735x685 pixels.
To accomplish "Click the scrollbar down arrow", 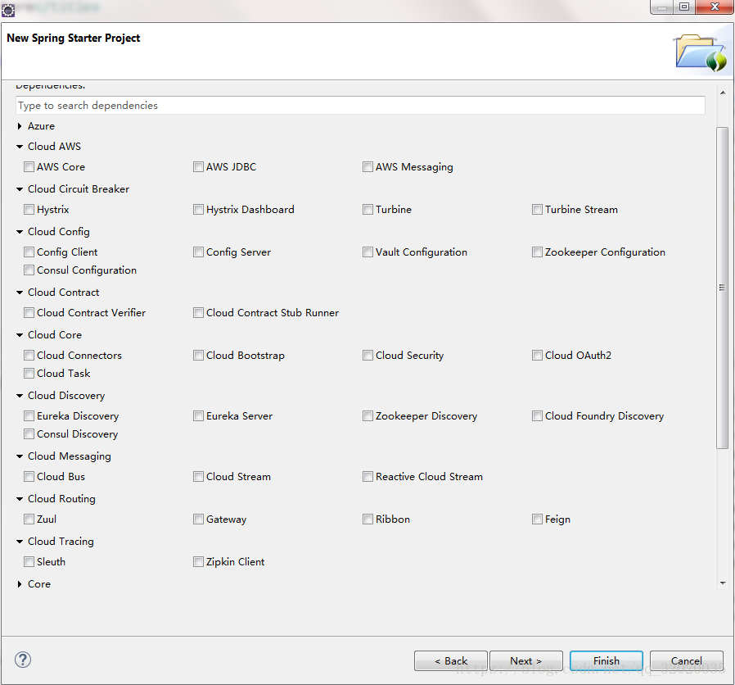I will click(723, 583).
